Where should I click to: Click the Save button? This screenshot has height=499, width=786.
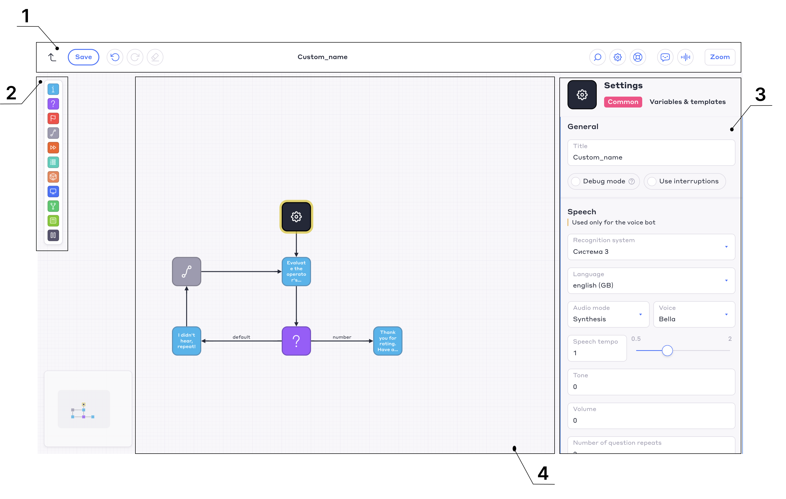[x=84, y=57]
